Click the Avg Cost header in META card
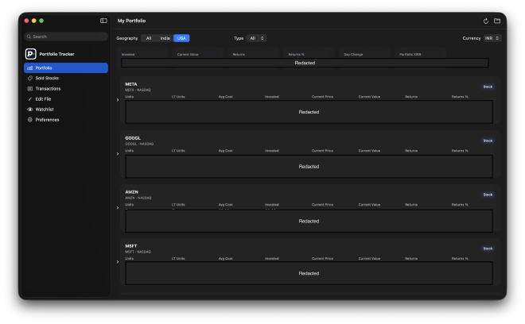 click(226, 97)
